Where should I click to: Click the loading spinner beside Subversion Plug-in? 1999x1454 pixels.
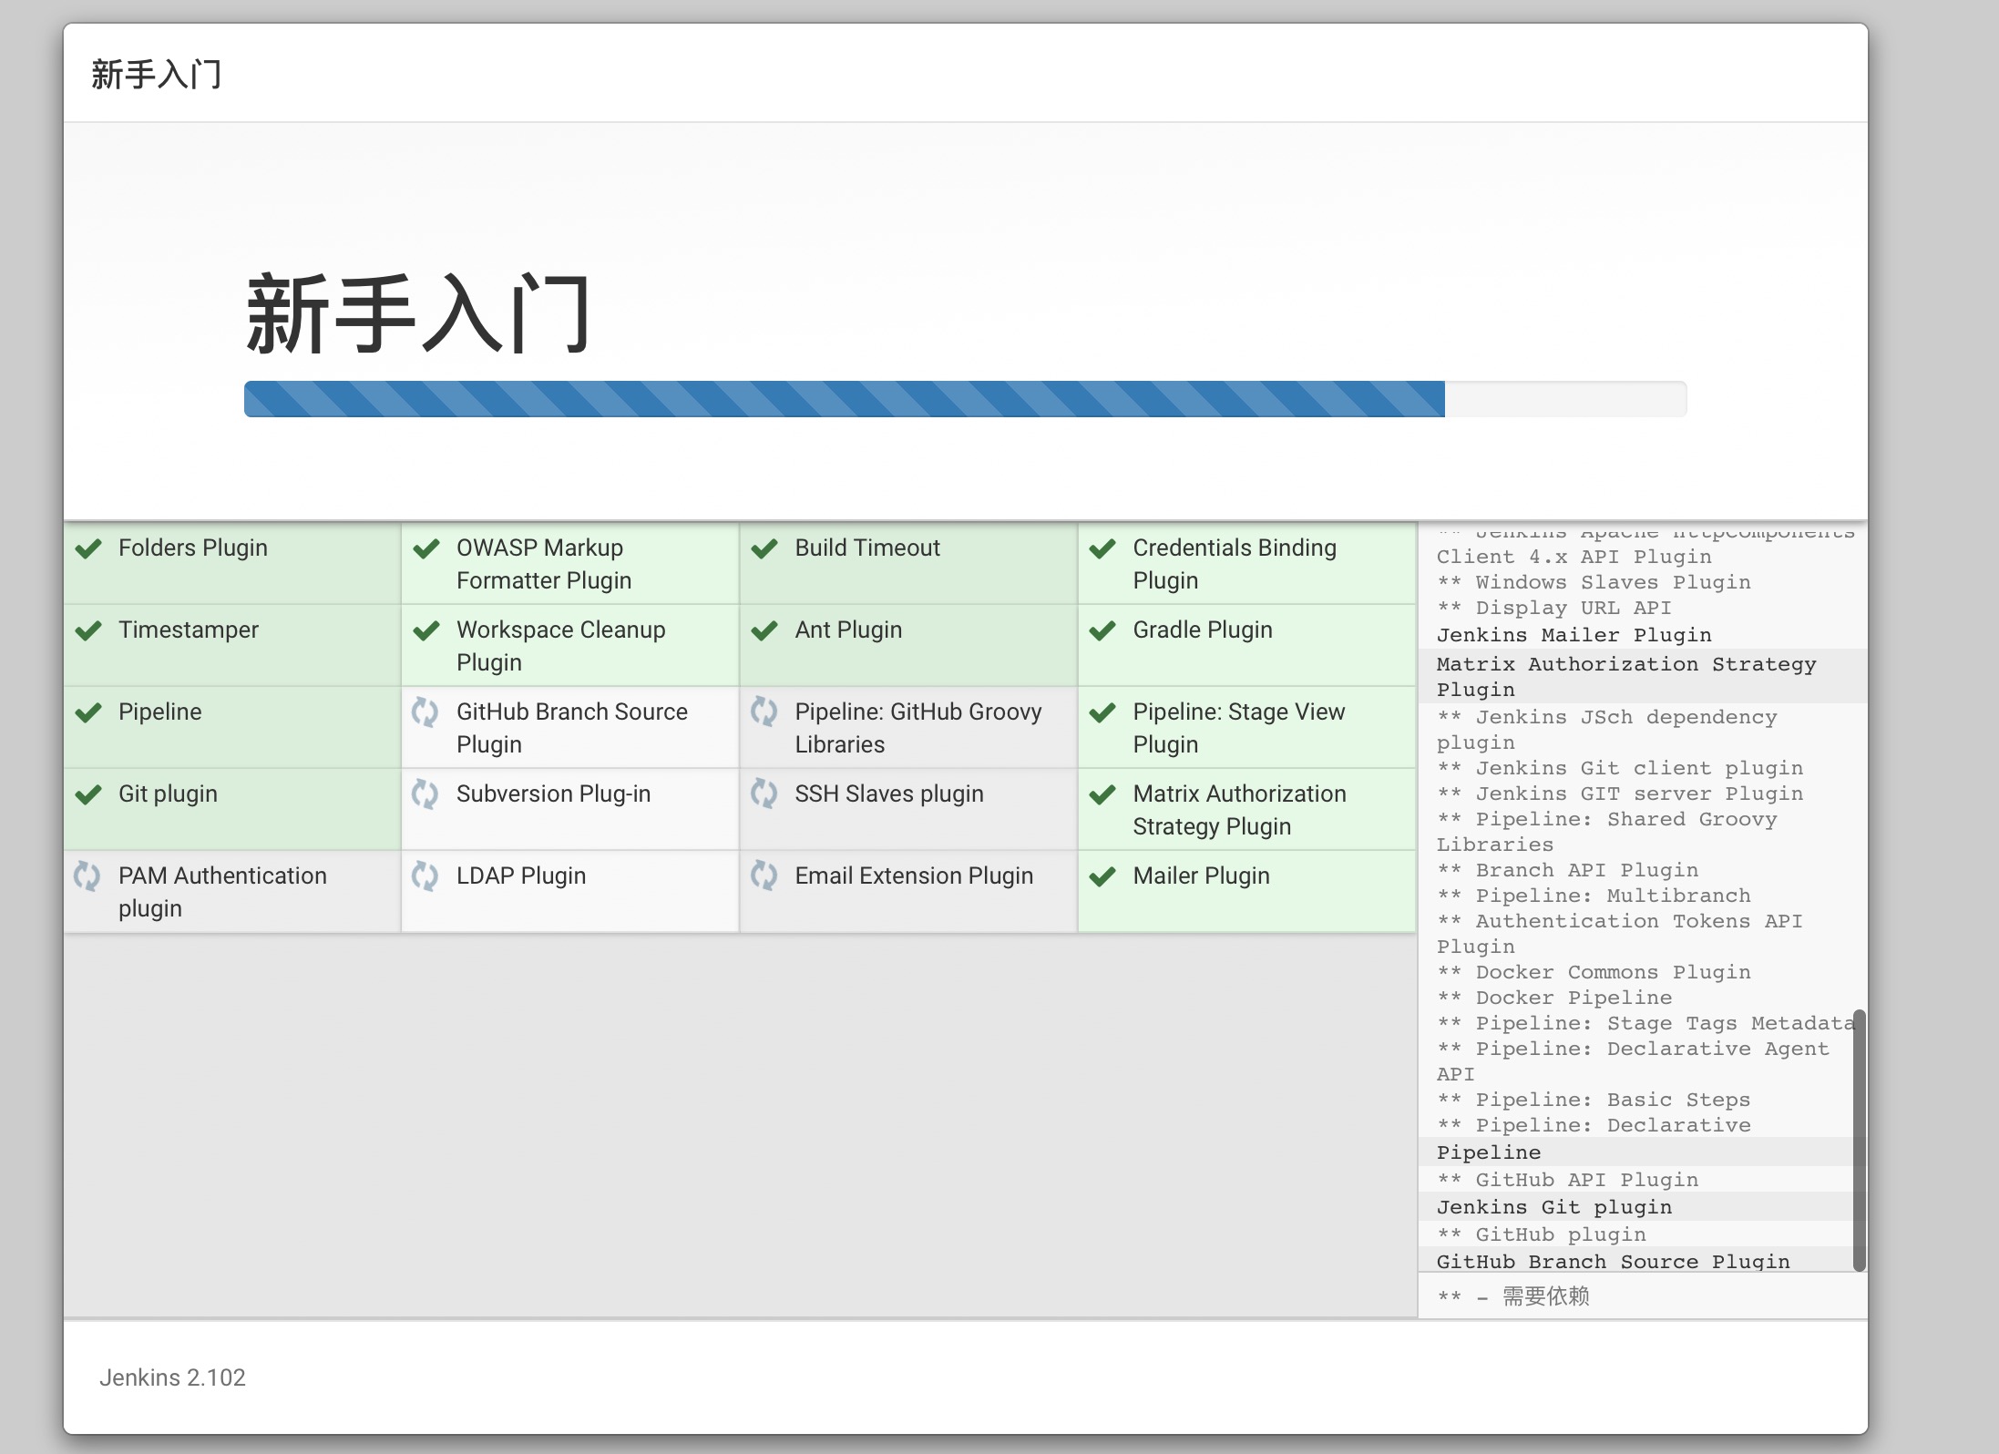(425, 794)
